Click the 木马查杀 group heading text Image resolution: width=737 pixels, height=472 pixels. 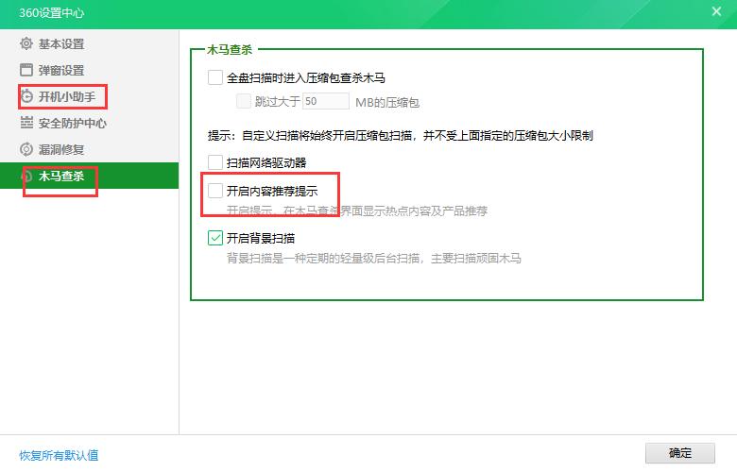pos(230,49)
